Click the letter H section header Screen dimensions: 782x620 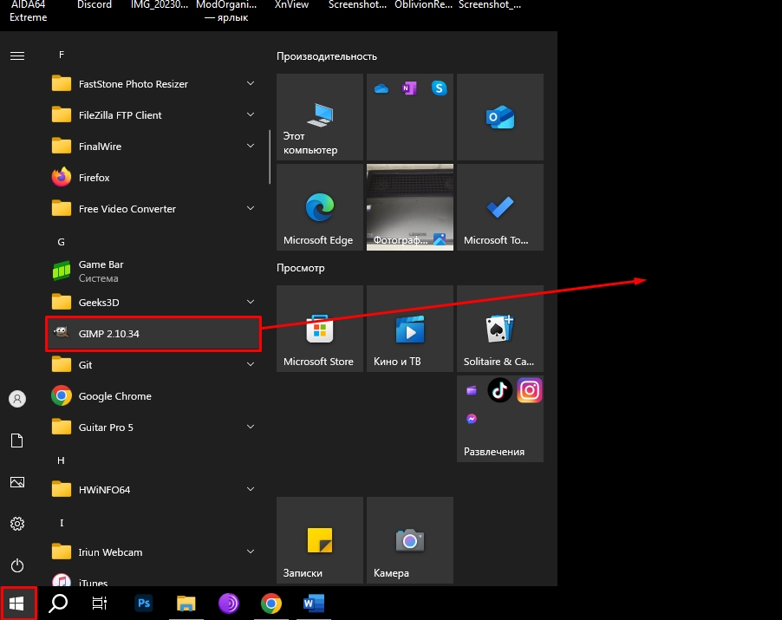[61, 460]
